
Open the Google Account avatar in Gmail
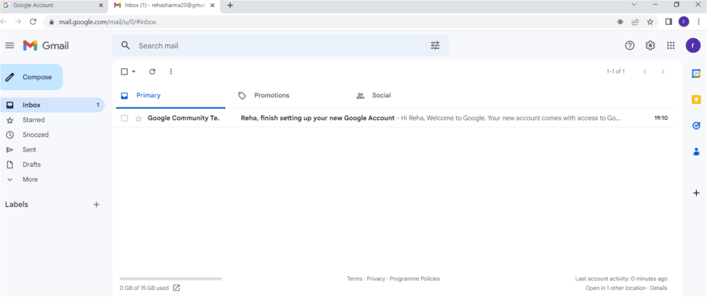(693, 45)
